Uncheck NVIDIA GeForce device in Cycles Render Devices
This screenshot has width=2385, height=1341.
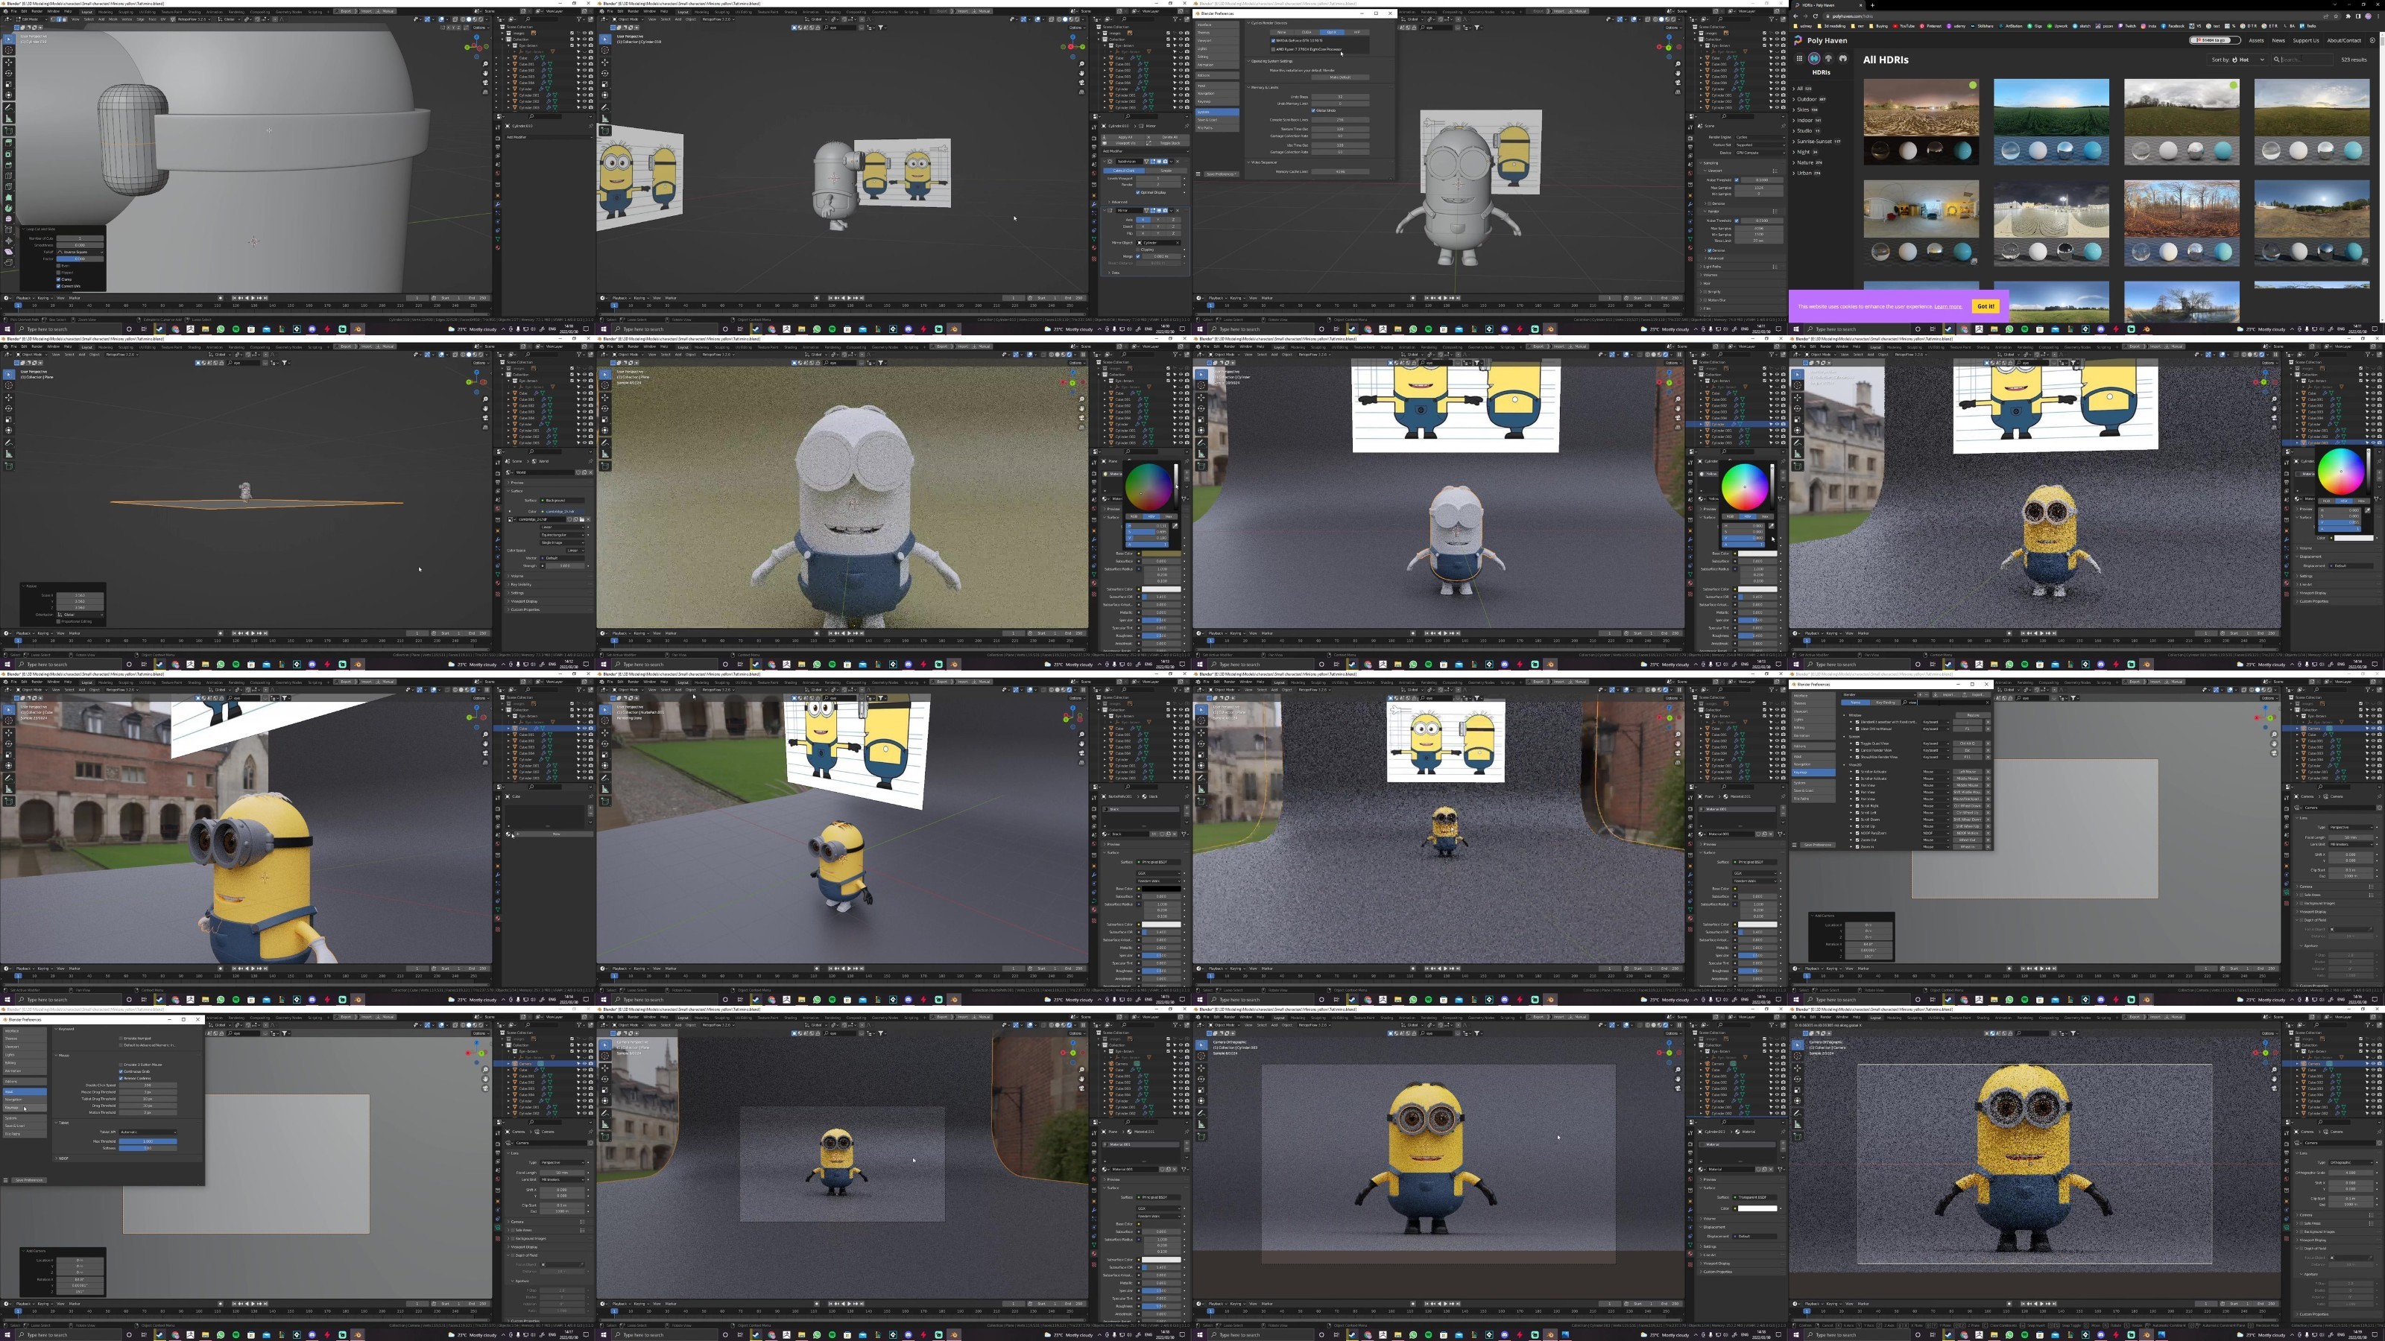coord(1274,41)
